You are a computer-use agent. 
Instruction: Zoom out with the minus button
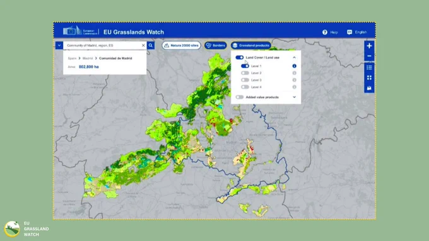(x=369, y=56)
